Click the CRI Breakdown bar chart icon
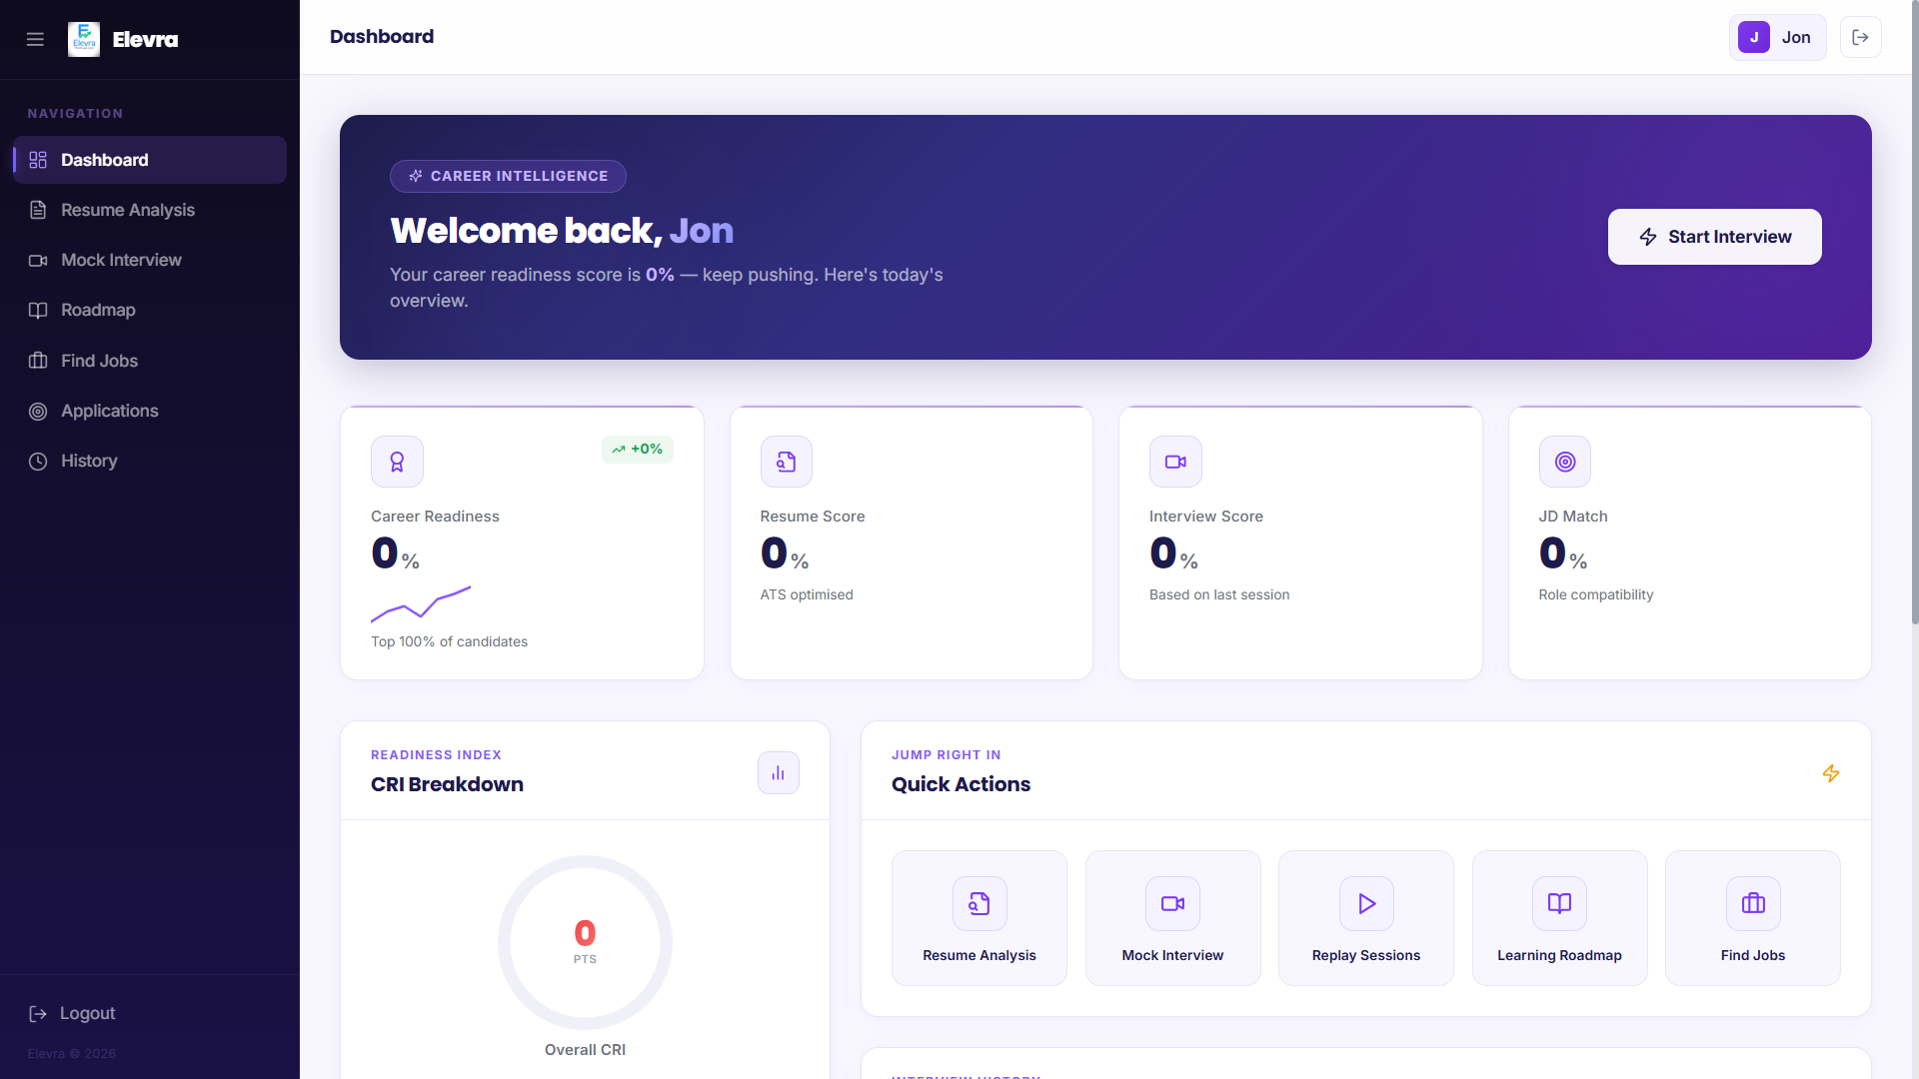1919x1079 pixels. point(778,773)
